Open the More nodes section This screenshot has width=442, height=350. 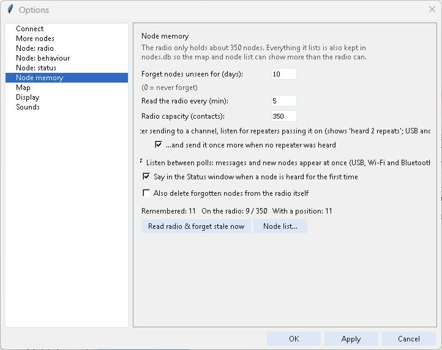pyautogui.click(x=67, y=39)
